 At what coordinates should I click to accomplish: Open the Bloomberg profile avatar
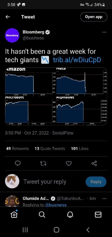pos(12,35)
